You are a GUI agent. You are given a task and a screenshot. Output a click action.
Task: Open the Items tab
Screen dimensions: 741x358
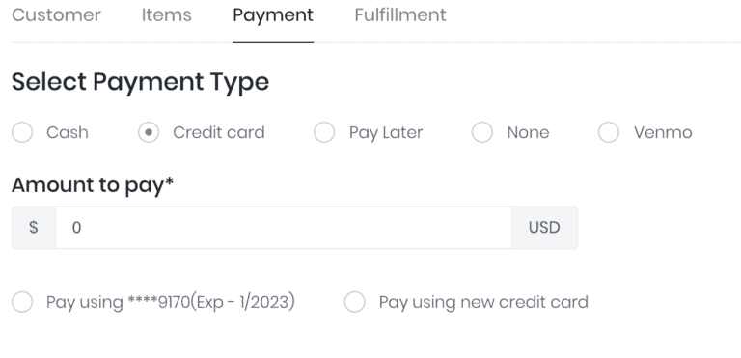point(166,15)
